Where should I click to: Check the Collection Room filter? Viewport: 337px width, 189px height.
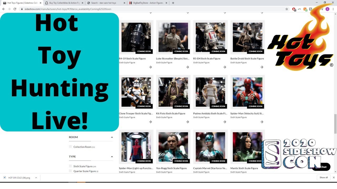pyautogui.click(x=70, y=147)
